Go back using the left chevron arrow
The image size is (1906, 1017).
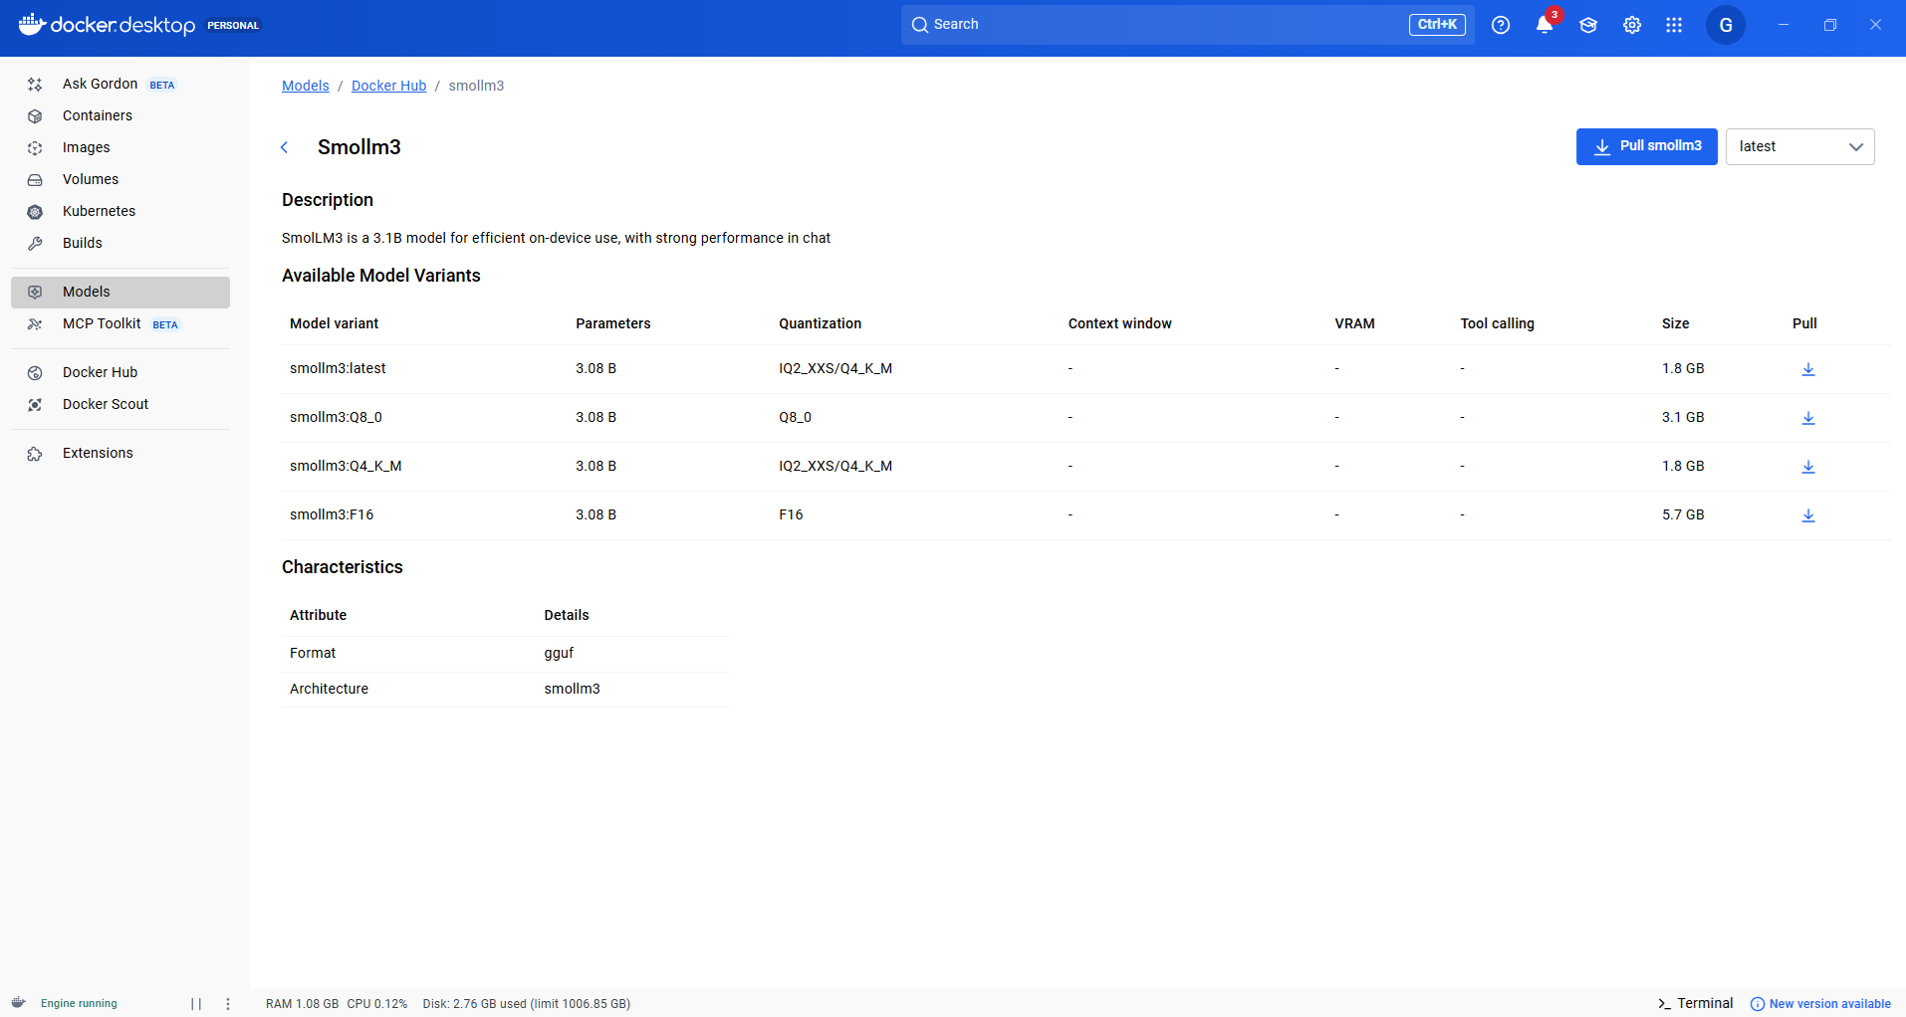tap(285, 147)
